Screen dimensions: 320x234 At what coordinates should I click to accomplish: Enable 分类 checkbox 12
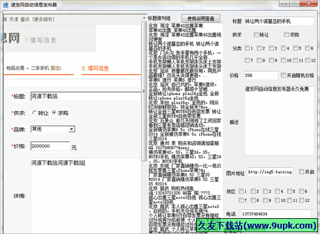click(307, 60)
